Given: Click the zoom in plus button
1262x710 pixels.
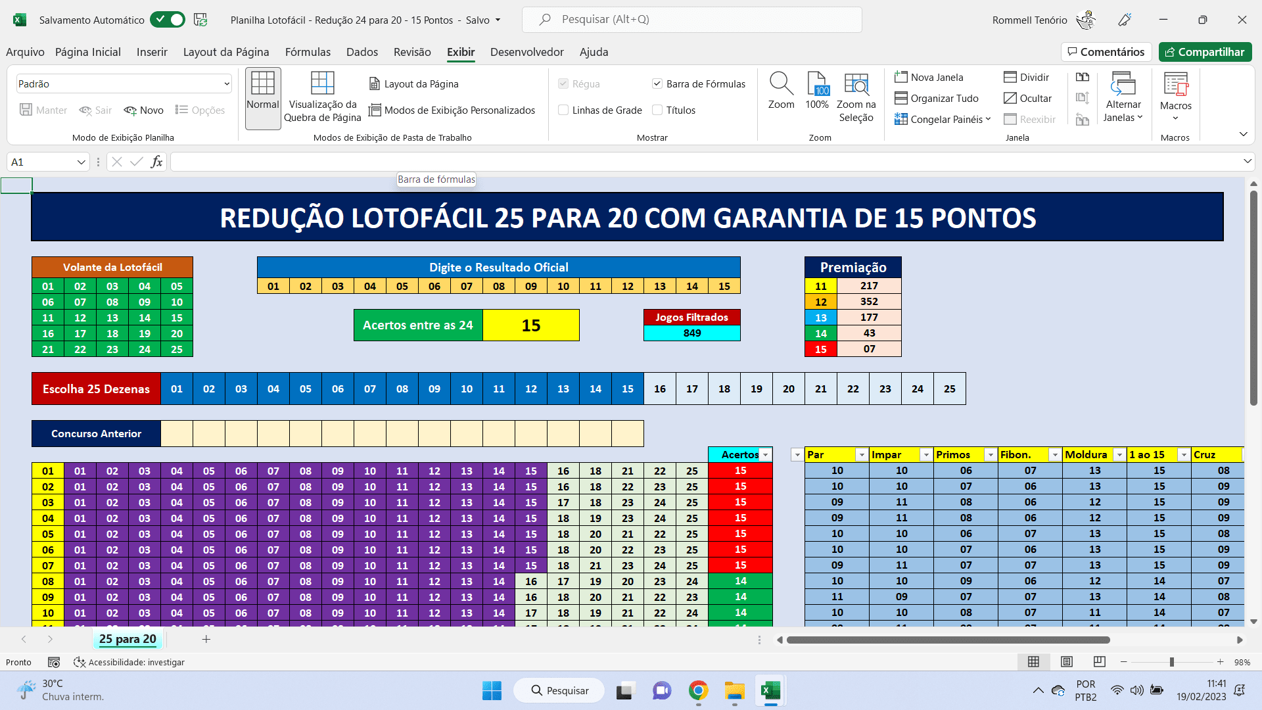Looking at the screenshot, I should click(1220, 662).
